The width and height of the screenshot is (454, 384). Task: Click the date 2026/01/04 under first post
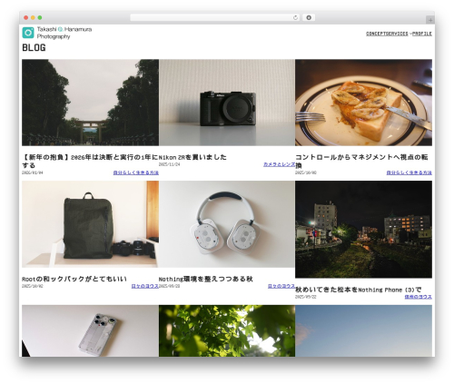point(33,172)
